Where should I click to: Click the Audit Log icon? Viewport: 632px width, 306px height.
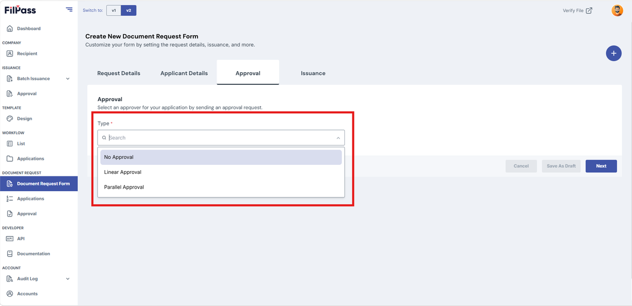pyautogui.click(x=9, y=279)
